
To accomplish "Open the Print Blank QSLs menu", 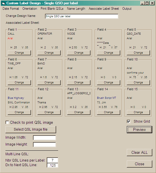I will tap(52, 9).
